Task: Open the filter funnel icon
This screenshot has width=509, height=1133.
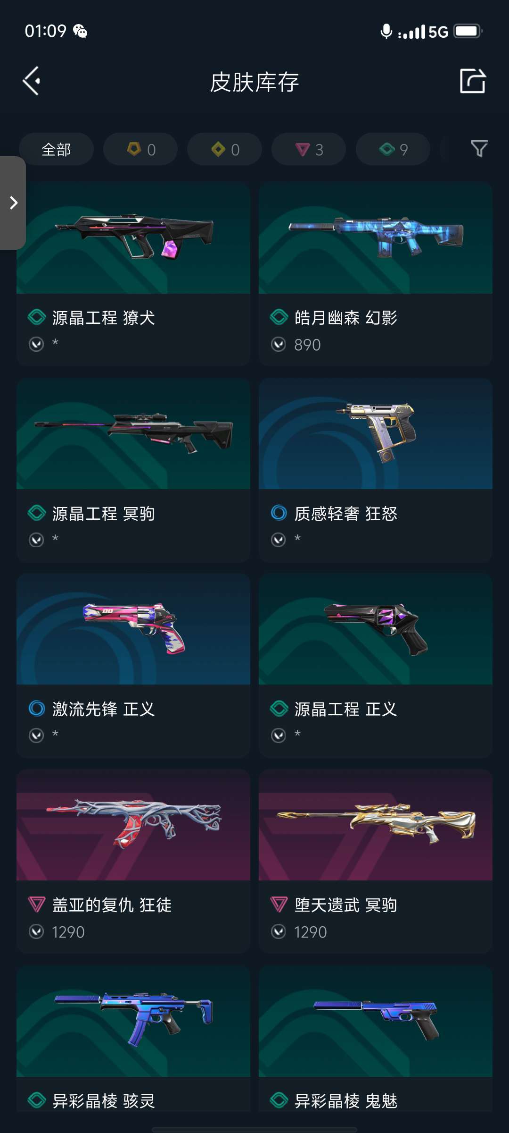Action: 479,149
